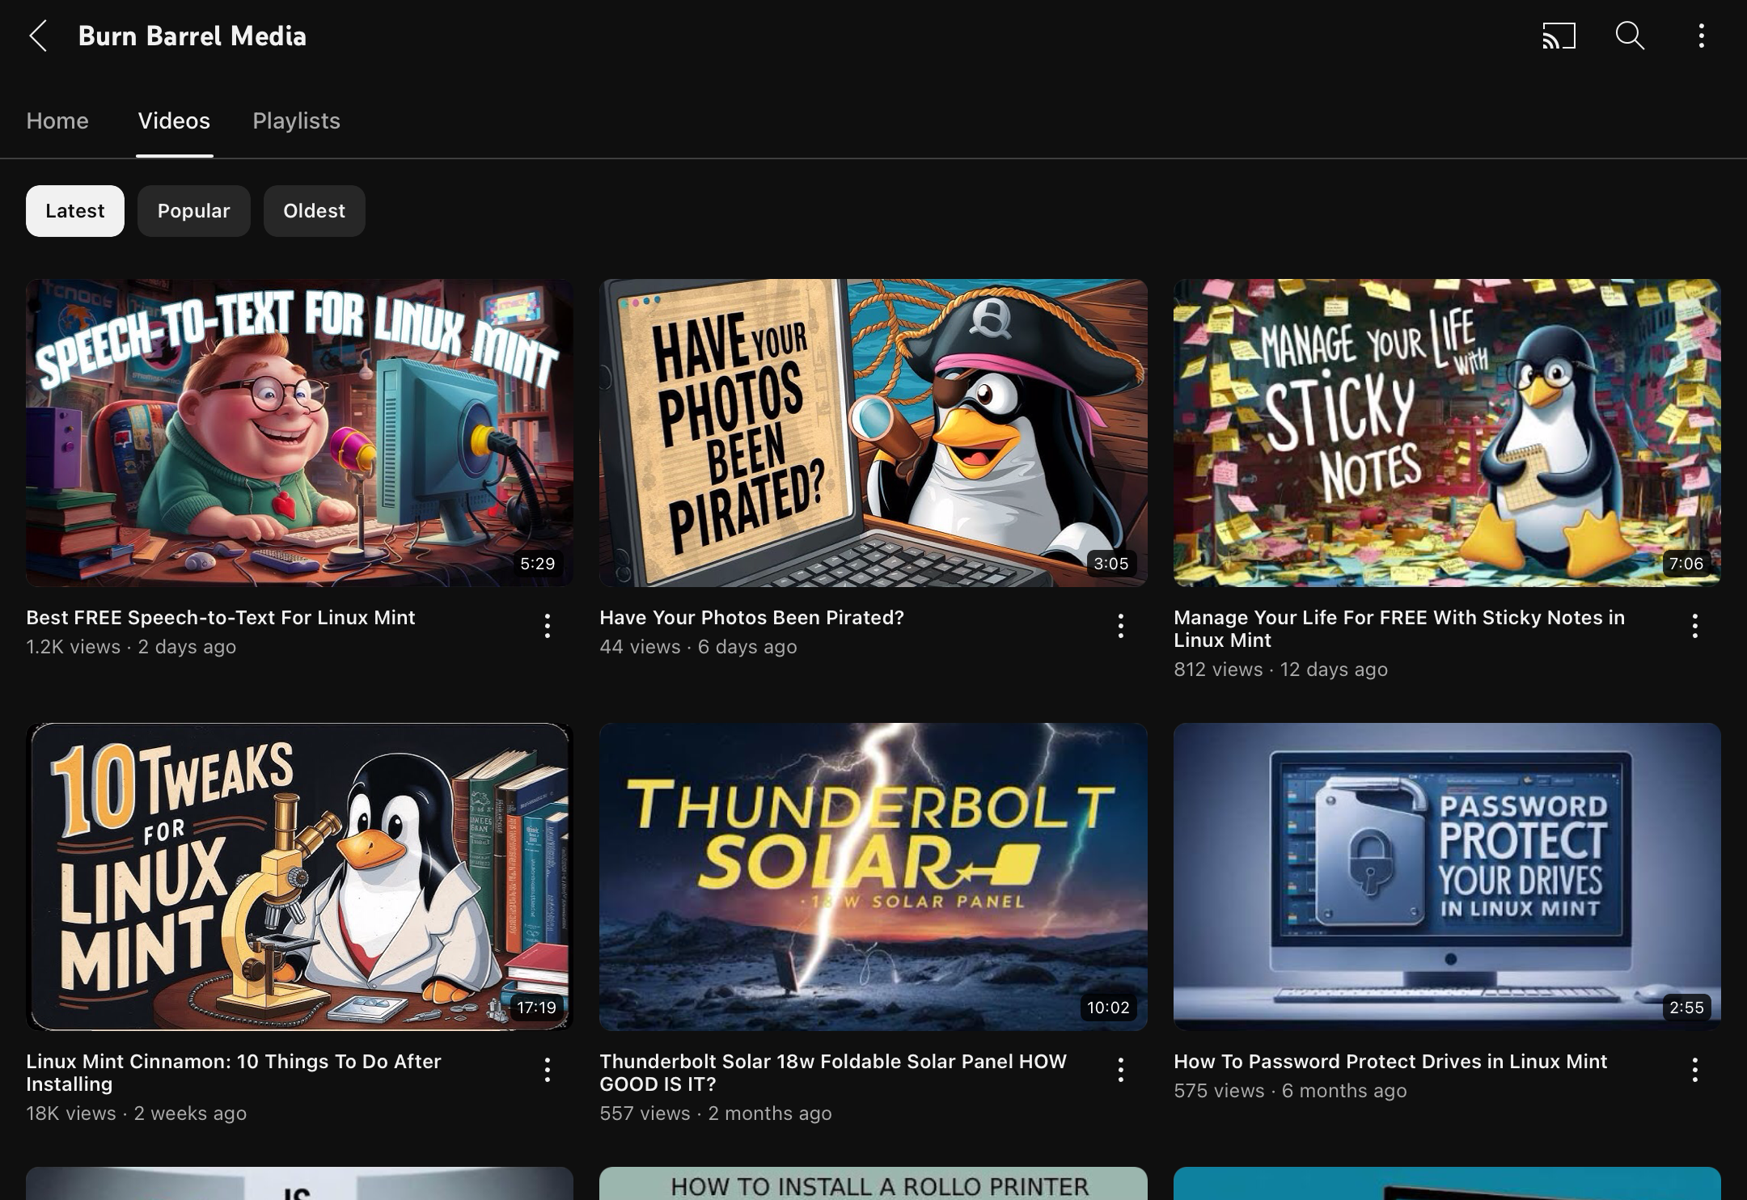Viewport: 1747px width, 1200px height.
Task: Open title 'Thunderbolt Solar 18w Foldable Solar Panel'
Action: pyautogui.click(x=833, y=1073)
